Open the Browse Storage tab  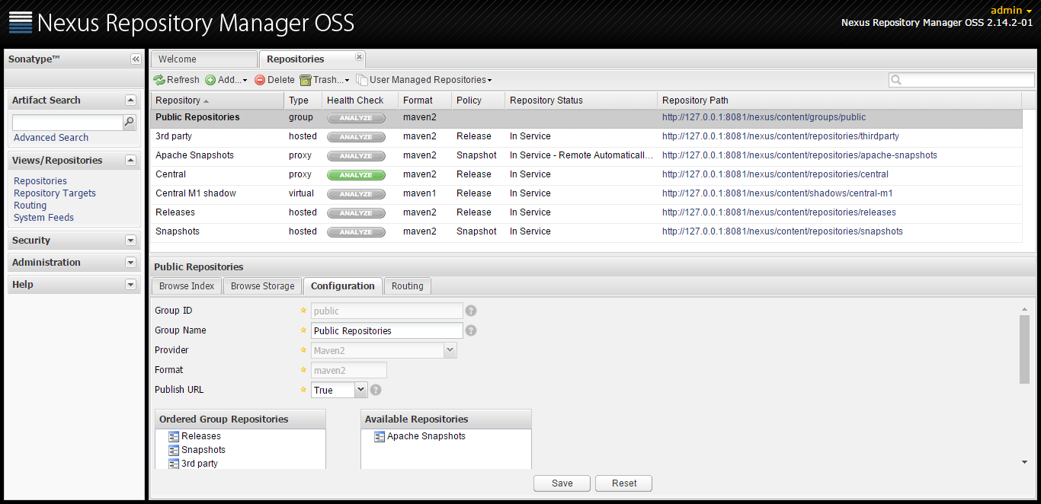[262, 286]
